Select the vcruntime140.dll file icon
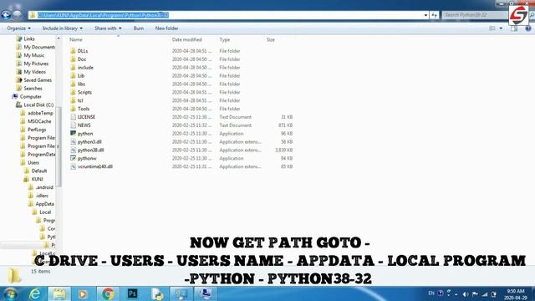The height and width of the screenshot is (301, 535). pyautogui.click(x=73, y=166)
